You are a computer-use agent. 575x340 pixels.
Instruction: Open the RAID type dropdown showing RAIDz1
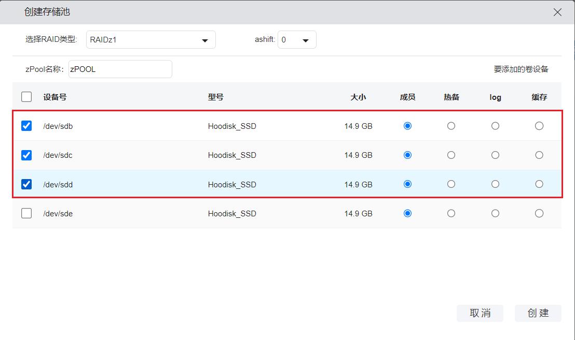pos(150,40)
